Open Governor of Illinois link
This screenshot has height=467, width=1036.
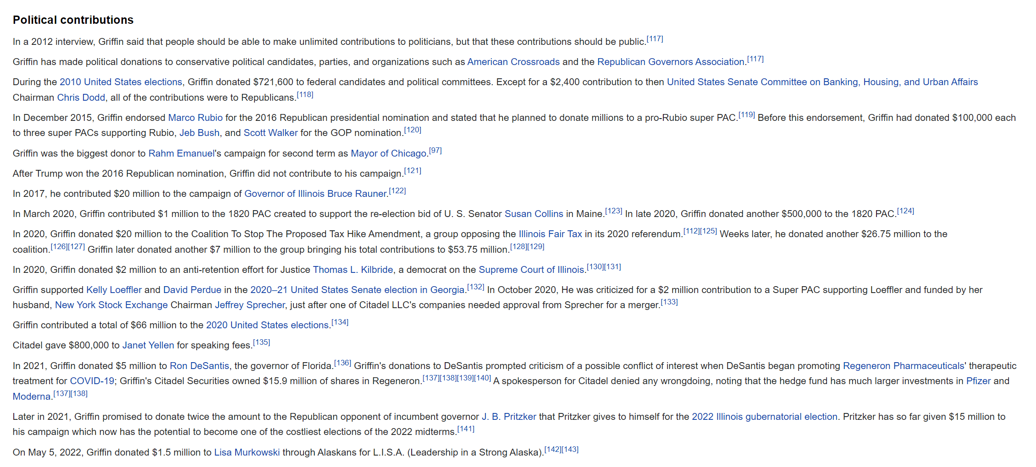pyautogui.click(x=284, y=194)
